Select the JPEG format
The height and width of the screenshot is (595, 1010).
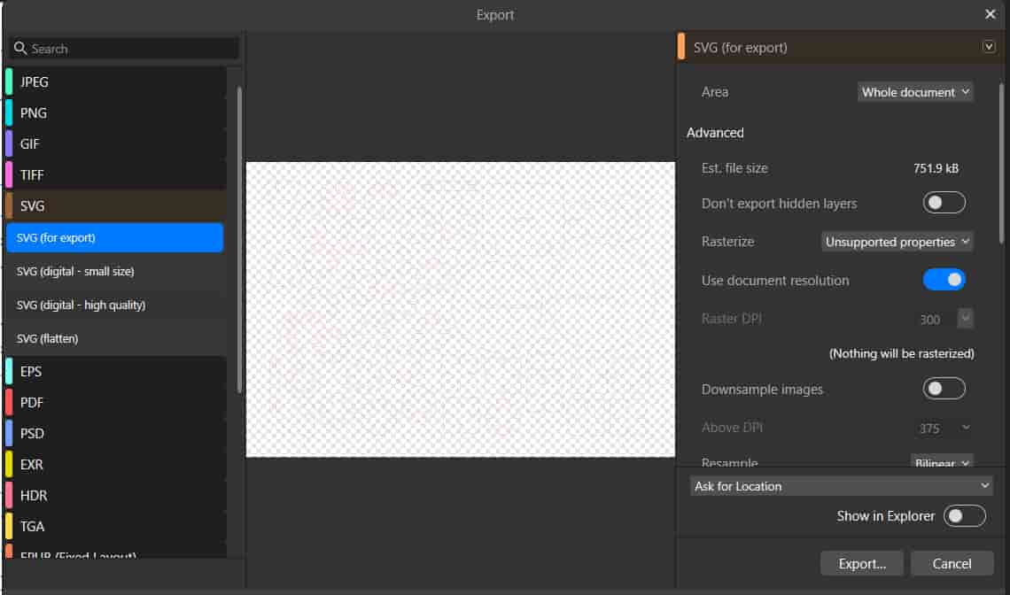(x=116, y=81)
